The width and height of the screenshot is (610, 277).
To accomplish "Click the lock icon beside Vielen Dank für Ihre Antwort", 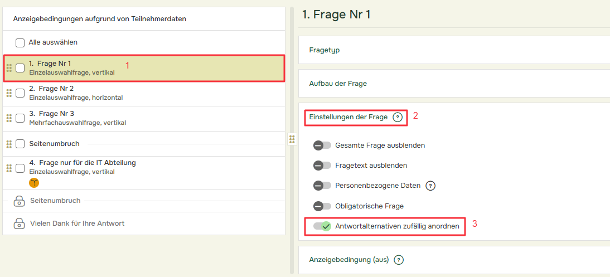I will [19, 223].
